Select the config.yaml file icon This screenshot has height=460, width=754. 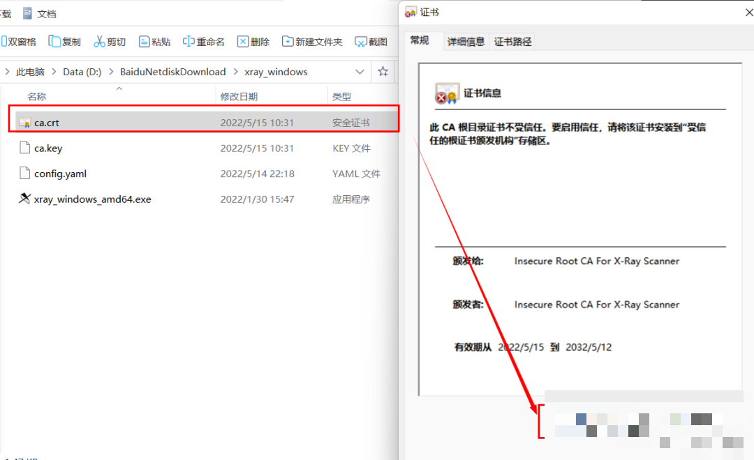[24, 173]
